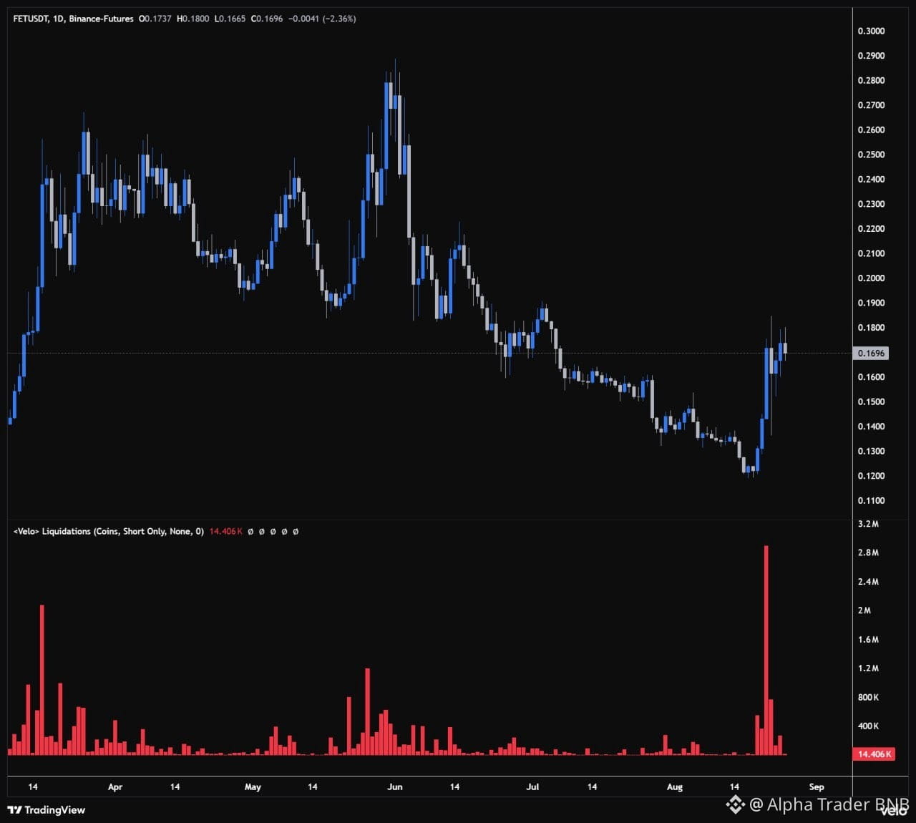Image resolution: width=916 pixels, height=823 pixels.
Task: Click the Apr label on the time axis
Action: tap(115, 787)
